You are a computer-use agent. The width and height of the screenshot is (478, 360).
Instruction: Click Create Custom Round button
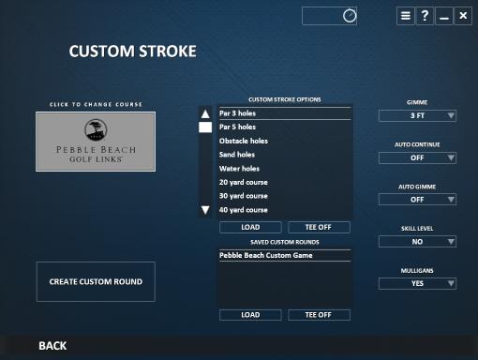click(96, 281)
